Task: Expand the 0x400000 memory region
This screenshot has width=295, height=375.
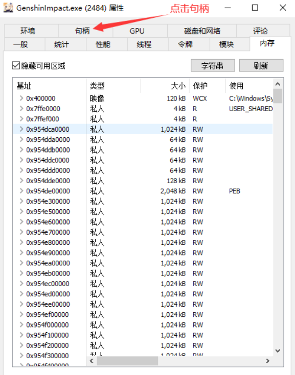Action: pos(21,98)
